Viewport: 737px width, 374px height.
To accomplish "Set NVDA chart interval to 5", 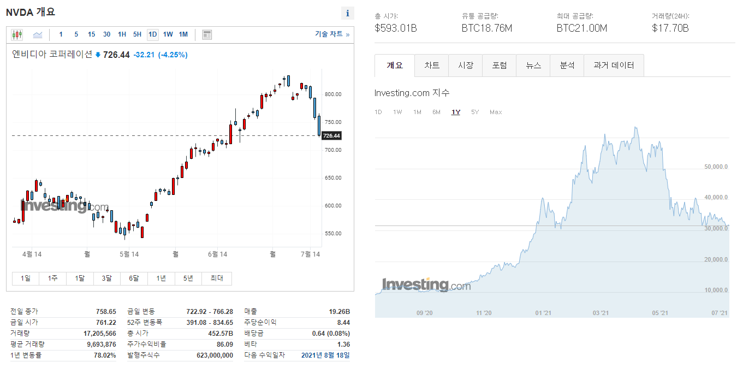I will click(x=76, y=34).
